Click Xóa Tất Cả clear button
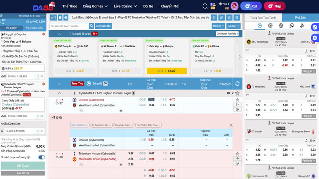The height and width of the screenshot is (179, 319). click(x=23, y=173)
